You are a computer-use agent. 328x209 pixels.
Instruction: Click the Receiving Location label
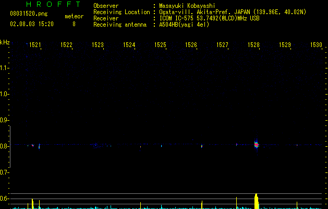point(122,12)
